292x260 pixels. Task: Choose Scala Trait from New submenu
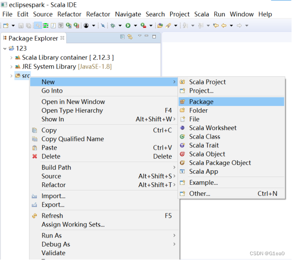pos(231,145)
